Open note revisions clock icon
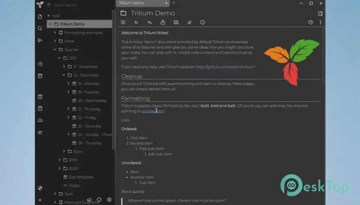360x205 pixels. [311, 22]
